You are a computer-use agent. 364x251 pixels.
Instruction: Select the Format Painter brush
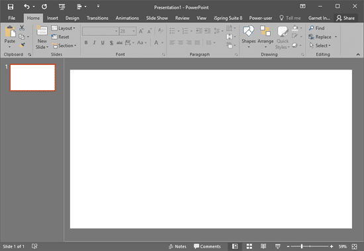22,45
